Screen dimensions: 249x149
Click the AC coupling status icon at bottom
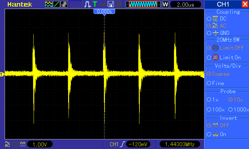click(x=7, y=144)
